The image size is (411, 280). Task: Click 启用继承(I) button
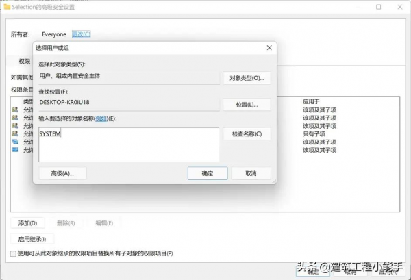tap(32, 239)
